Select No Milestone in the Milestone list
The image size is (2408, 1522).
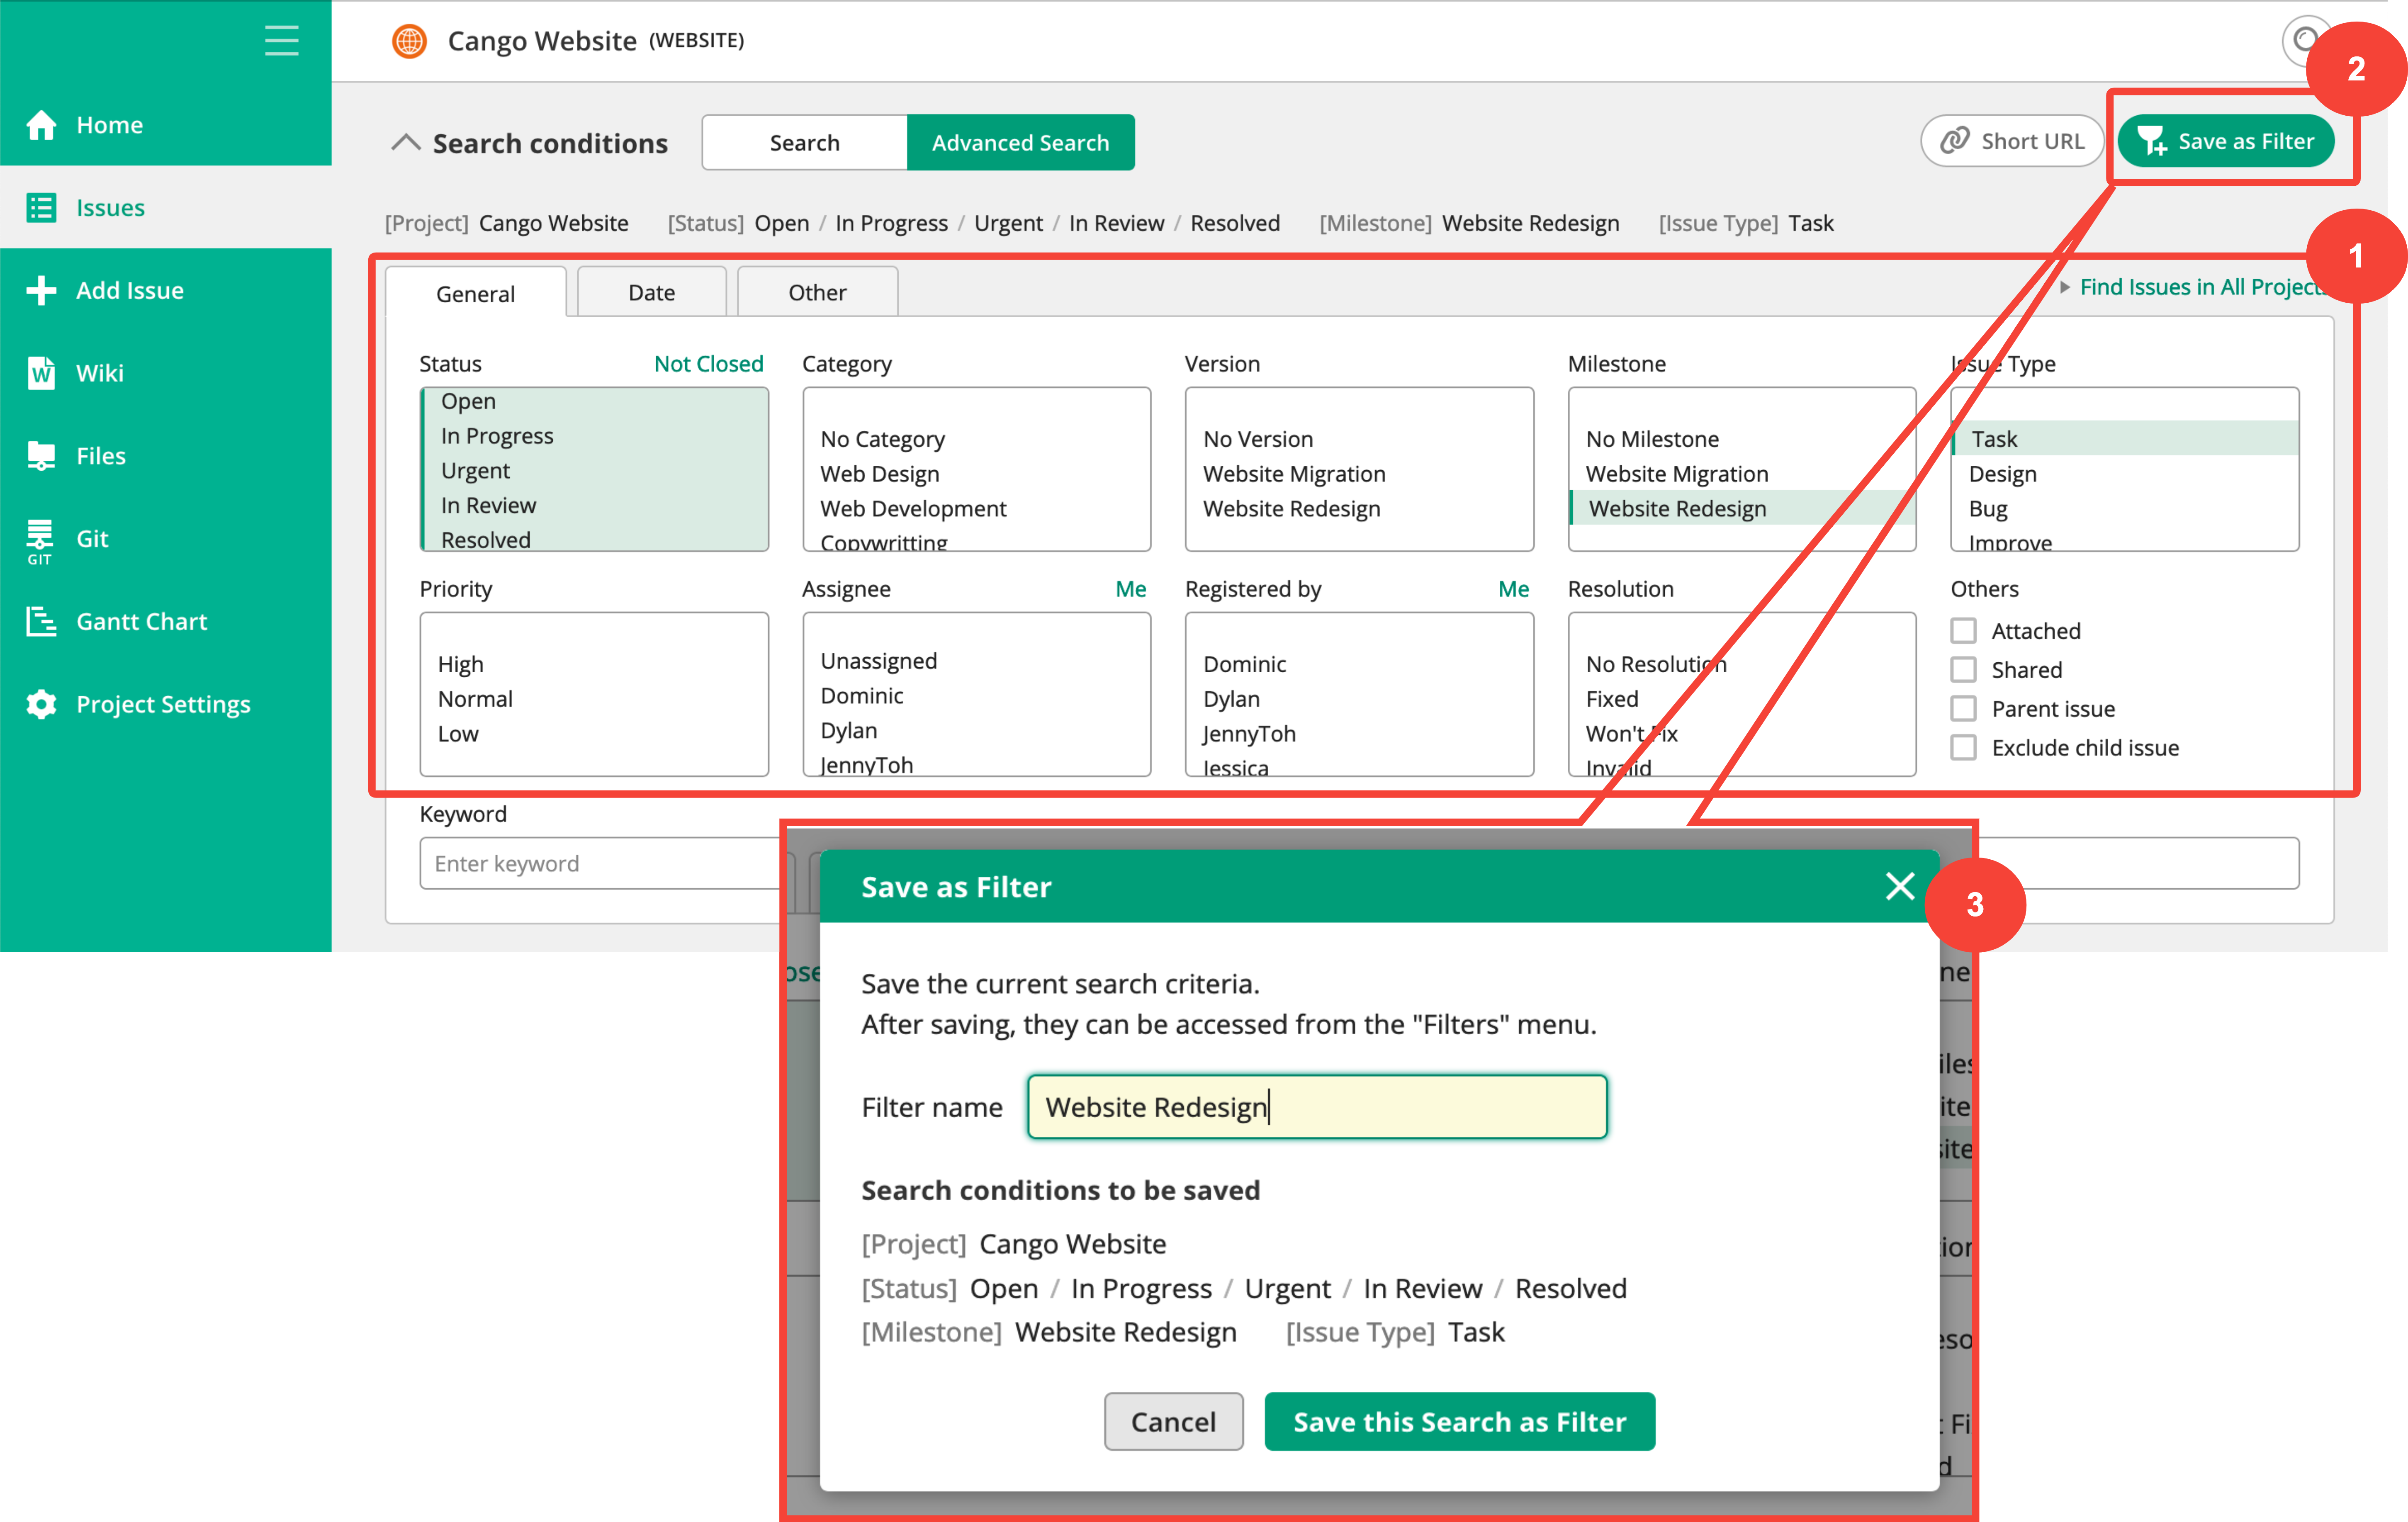coord(1742,439)
